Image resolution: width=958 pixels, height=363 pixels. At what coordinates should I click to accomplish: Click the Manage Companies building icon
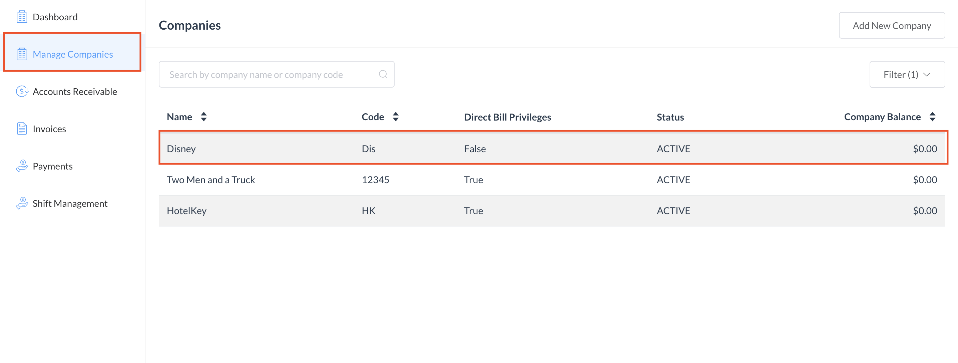(22, 54)
